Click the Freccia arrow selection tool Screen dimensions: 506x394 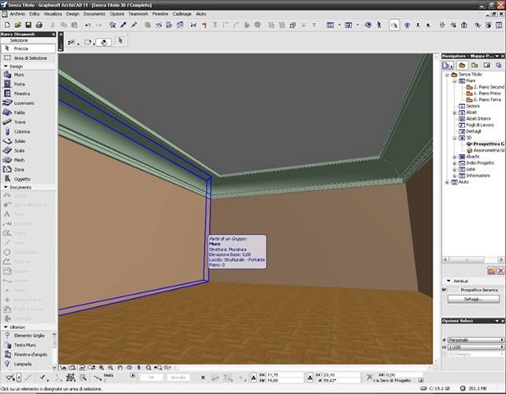point(21,48)
